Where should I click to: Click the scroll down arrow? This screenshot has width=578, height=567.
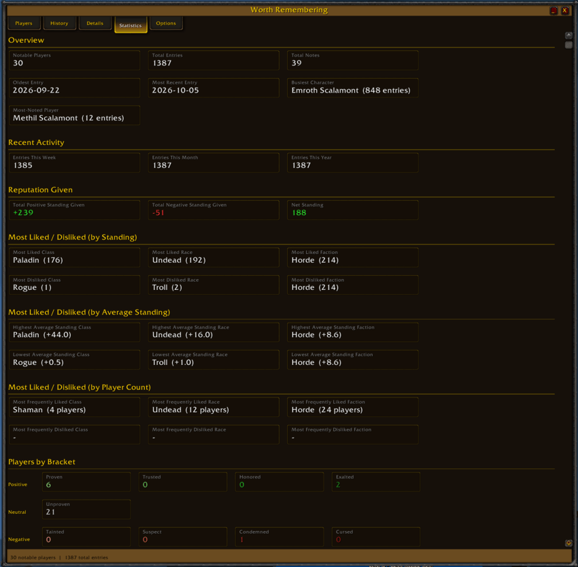[x=568, y=542]
